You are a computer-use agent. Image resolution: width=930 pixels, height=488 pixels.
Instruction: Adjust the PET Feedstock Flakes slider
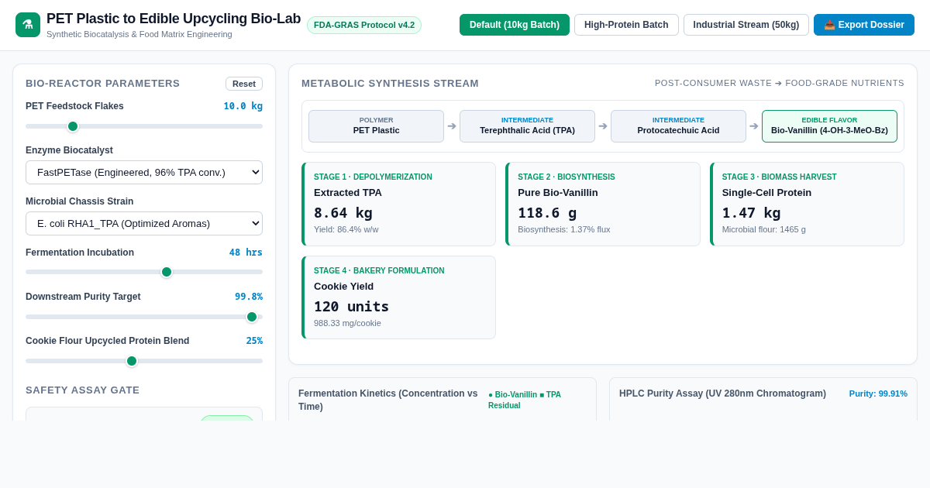(x=144, y=126)
